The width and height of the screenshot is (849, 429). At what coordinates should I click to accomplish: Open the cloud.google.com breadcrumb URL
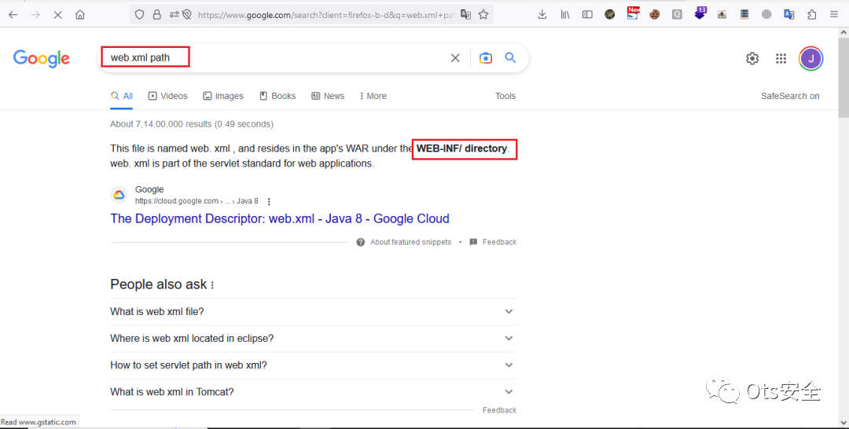(x=197, y=200)
